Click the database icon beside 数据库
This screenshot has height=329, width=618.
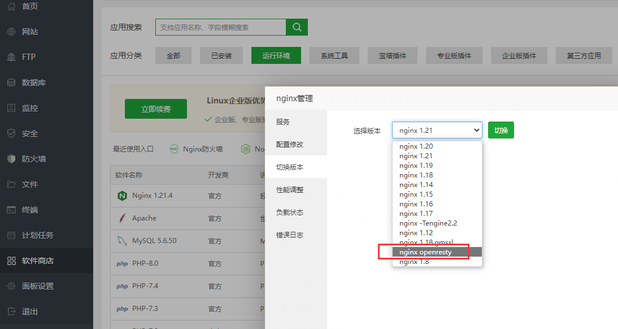(x=11, y=83)
